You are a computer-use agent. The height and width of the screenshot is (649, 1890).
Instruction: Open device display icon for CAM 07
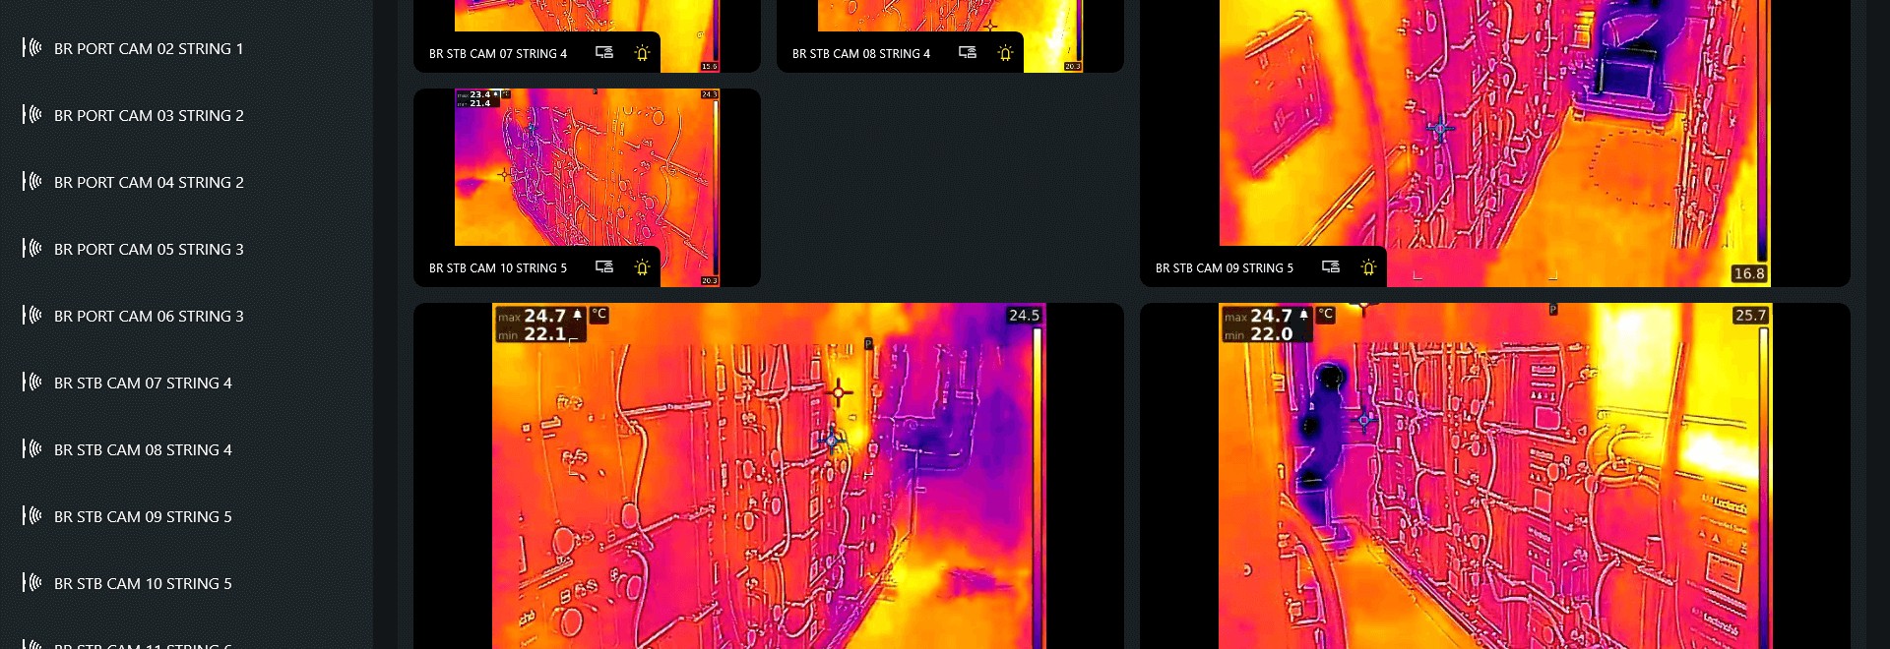(604, 52)
